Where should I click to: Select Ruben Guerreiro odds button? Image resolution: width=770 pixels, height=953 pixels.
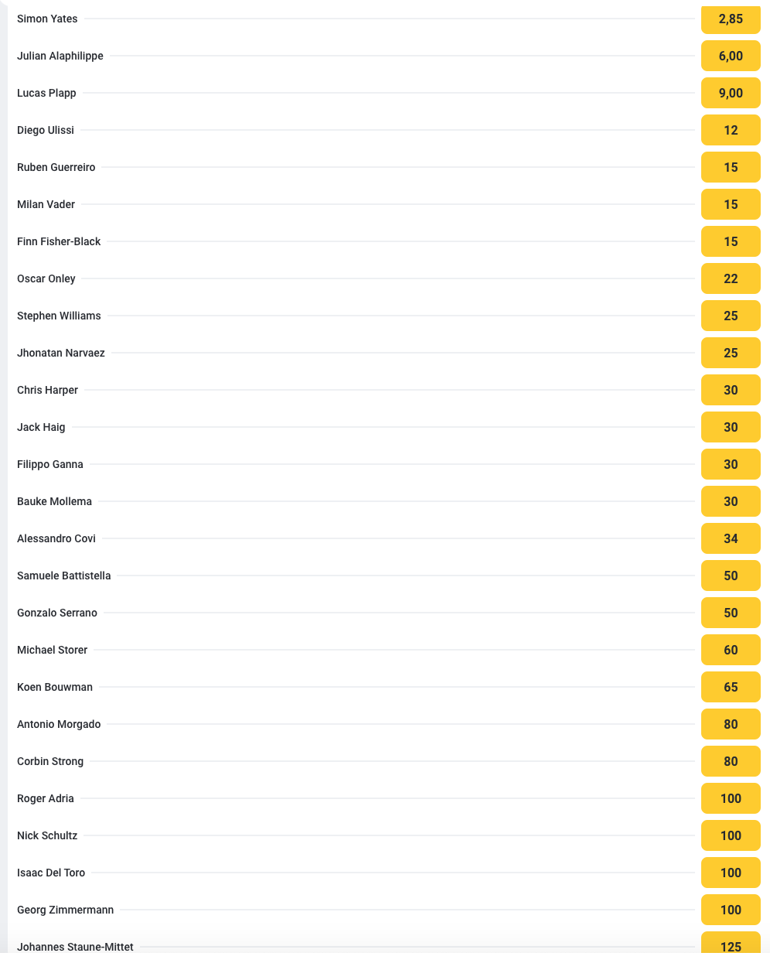pos(731,167)
